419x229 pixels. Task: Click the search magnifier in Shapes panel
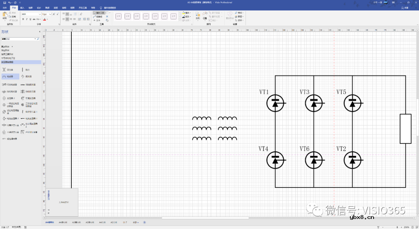(x=38, y=39)
